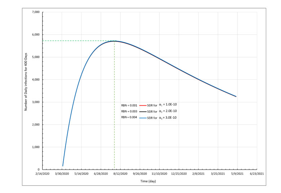Click the 11/10/2020 x-axis date label

tap(159, 174)
